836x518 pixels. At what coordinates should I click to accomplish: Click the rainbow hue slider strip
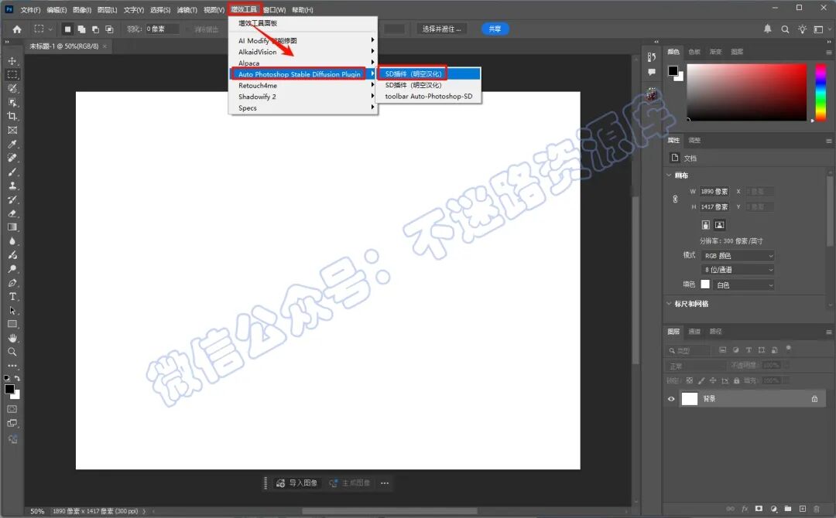pos(821,91)
